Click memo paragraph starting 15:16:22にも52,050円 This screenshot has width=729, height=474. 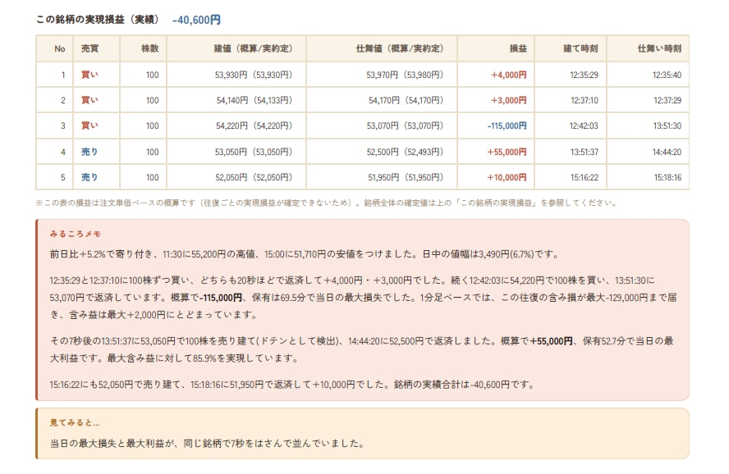[292, 385]
